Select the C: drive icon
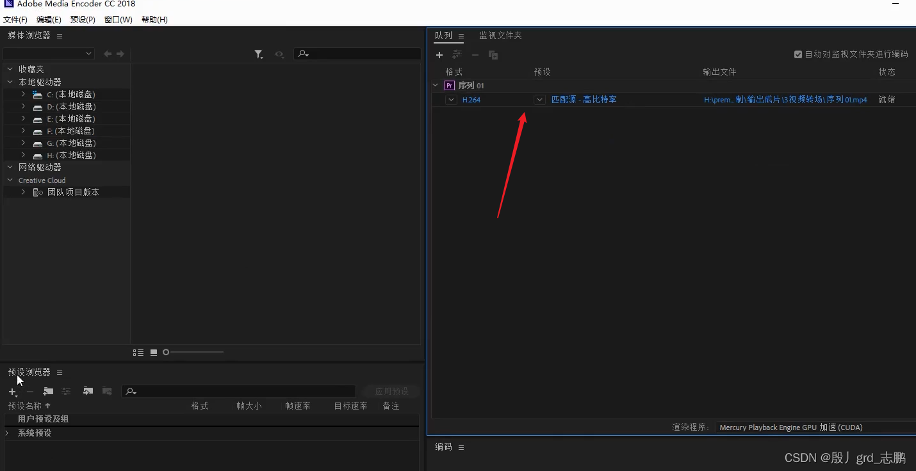 [38, 95]
